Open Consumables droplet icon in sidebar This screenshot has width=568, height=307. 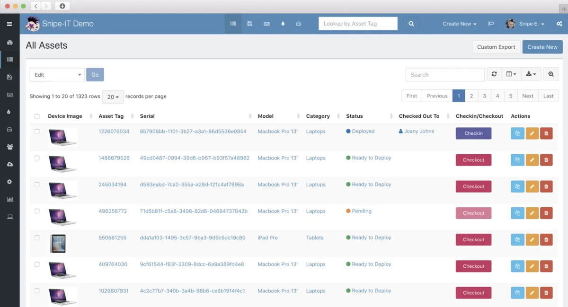point(9,112)
